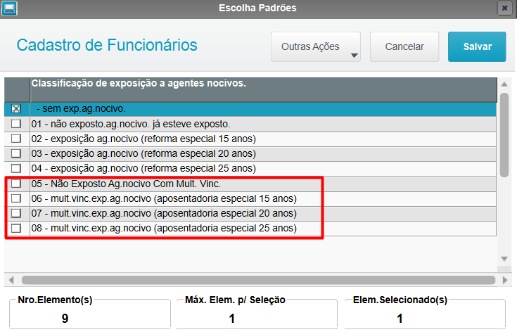This screenshot has width=517, height=332.
Task: Check the box for option 06
Action: click(15, 198)
